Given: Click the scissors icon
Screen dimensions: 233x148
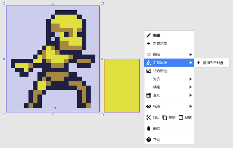Looking at the screenshot, I should (149, 117).
